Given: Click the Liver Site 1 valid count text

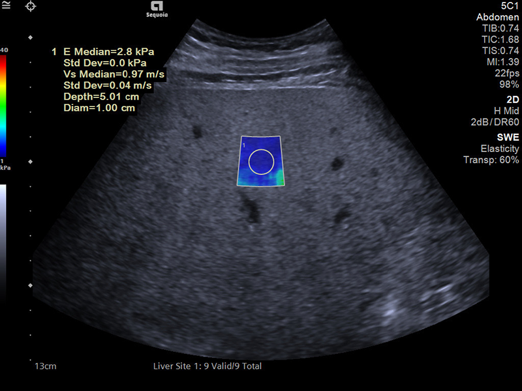Looking at the screenshot, I should click(x=207, y=366).
